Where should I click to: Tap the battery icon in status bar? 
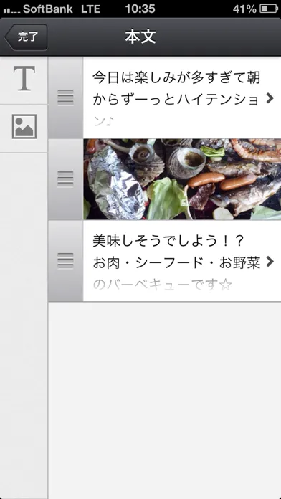[x=269, y=9]
